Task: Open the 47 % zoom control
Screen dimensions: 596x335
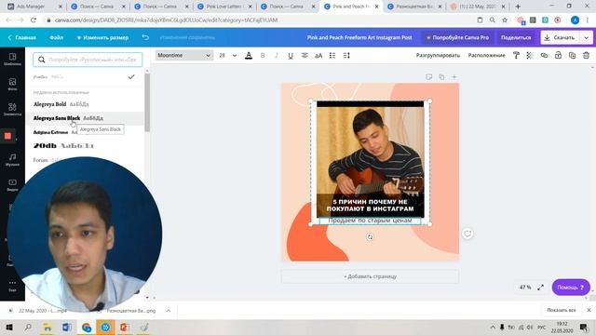Action: point(525,288)
